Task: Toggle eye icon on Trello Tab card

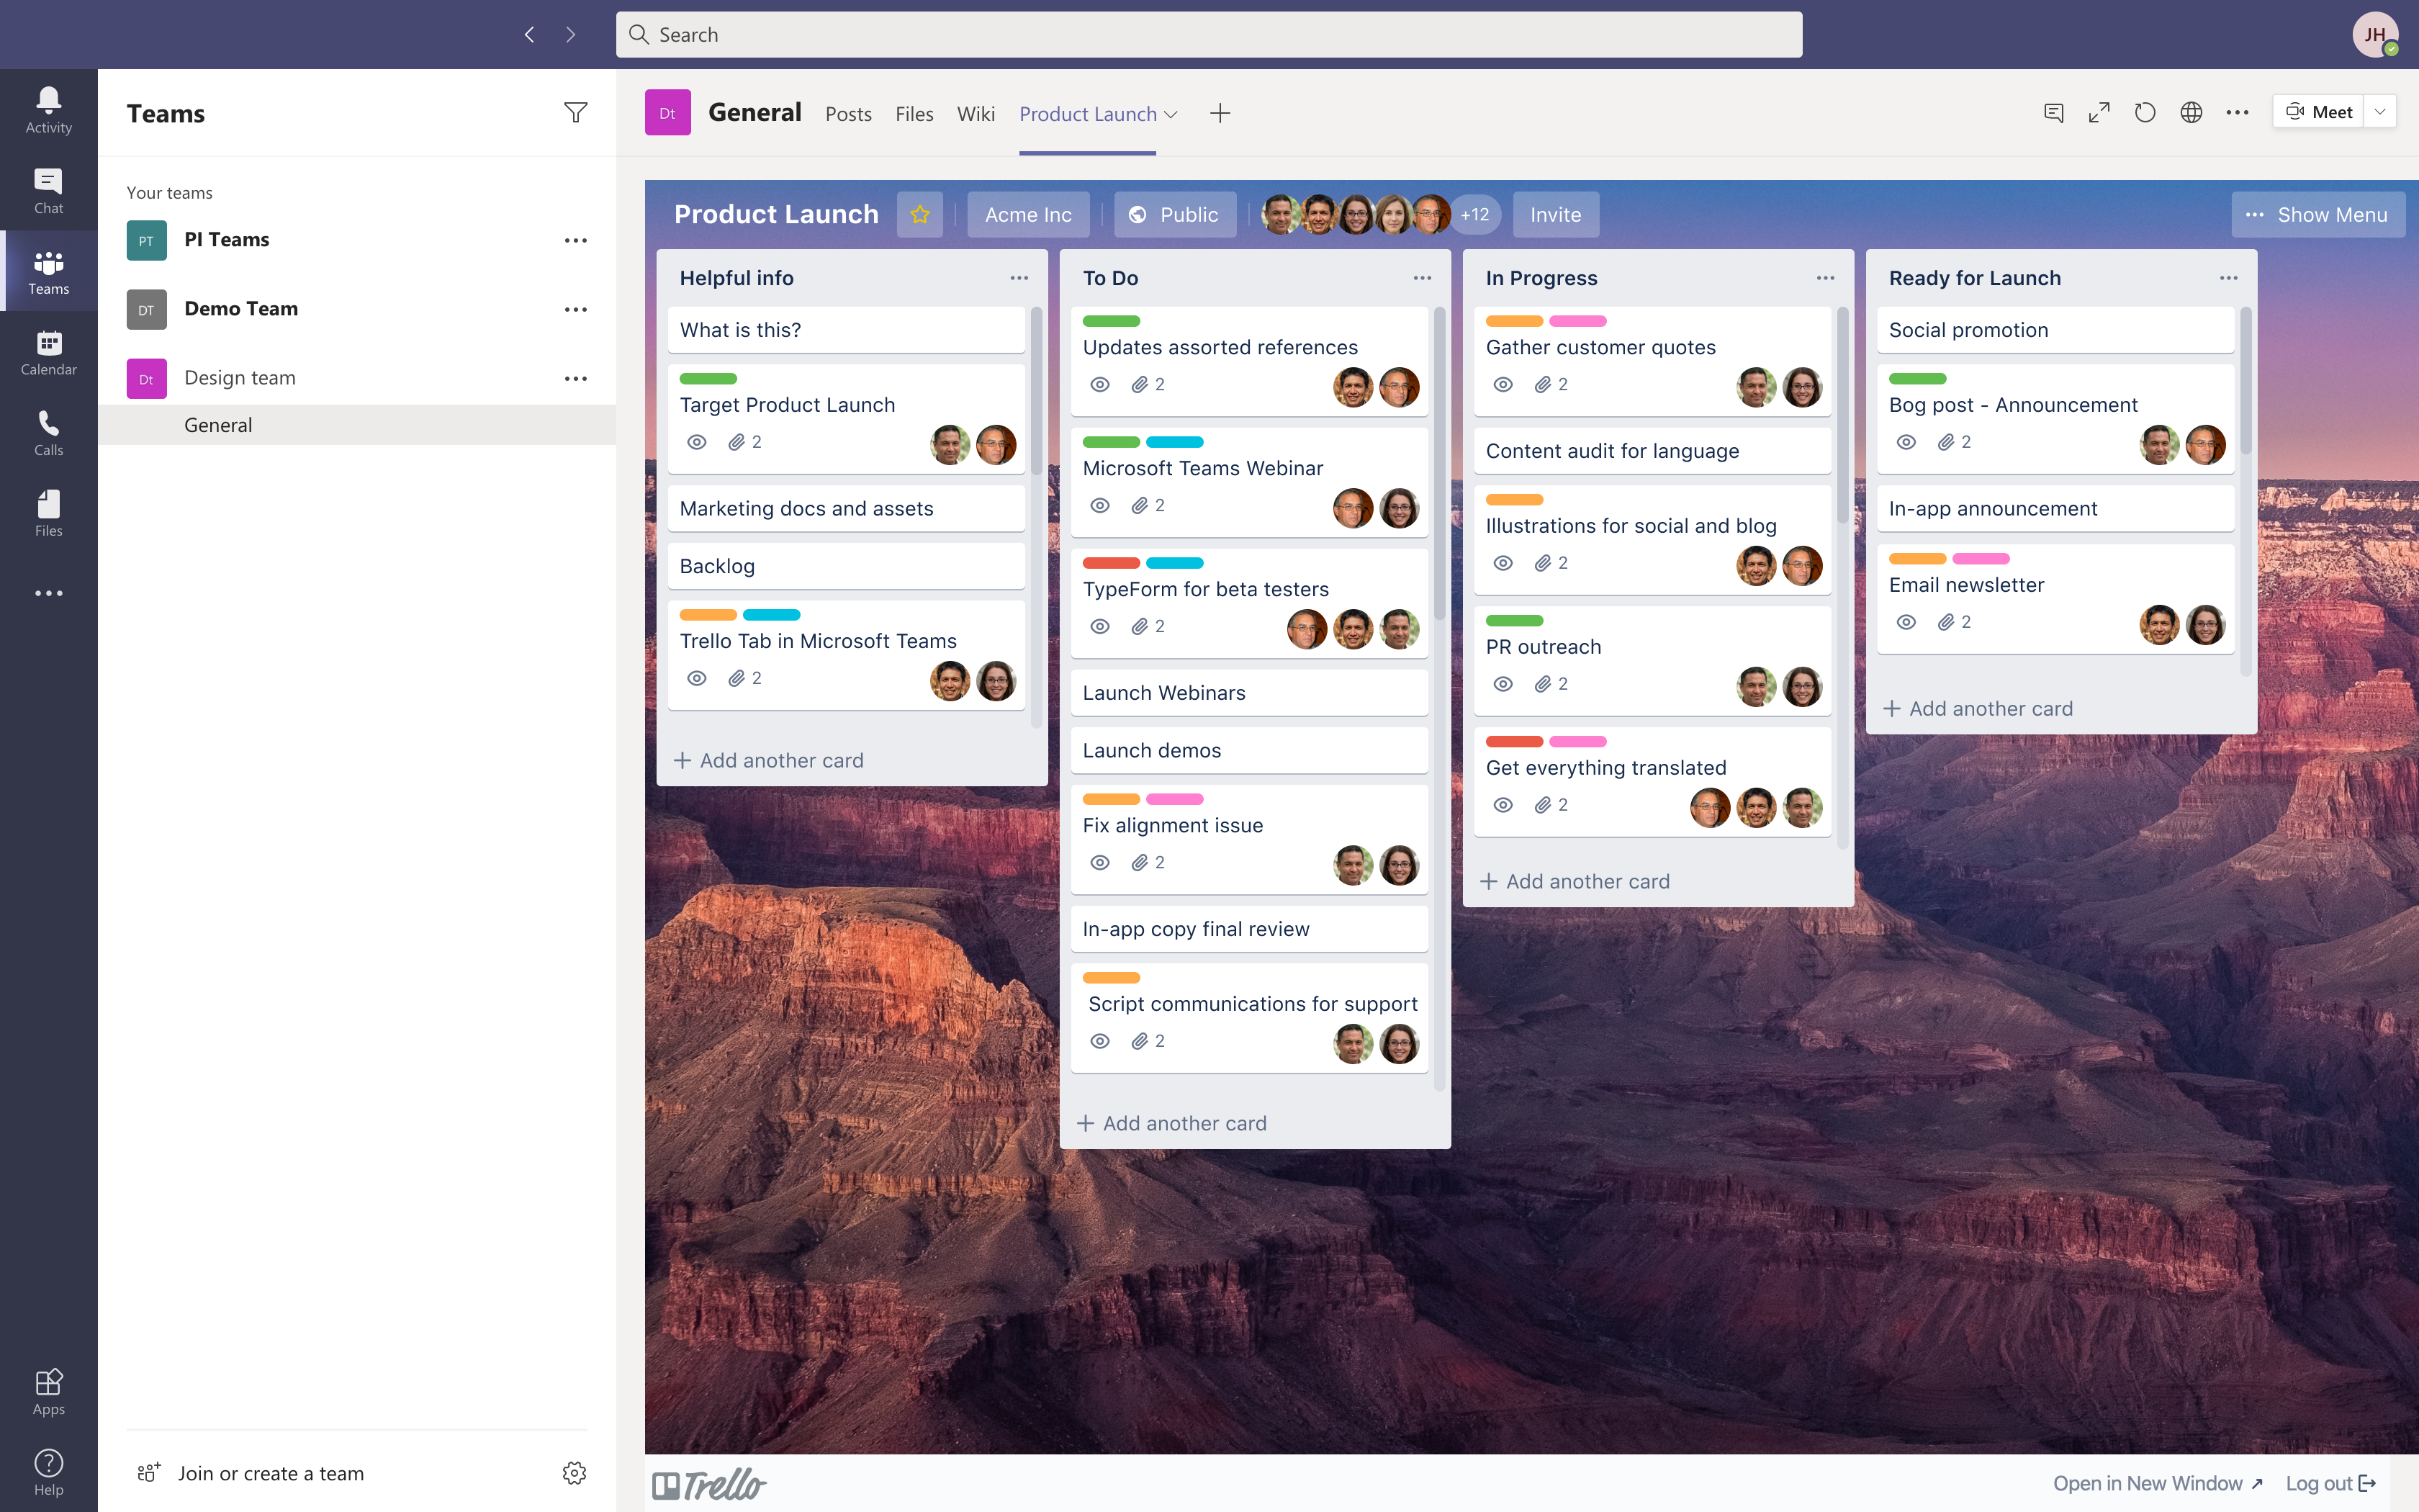Action: coord(697,678)
